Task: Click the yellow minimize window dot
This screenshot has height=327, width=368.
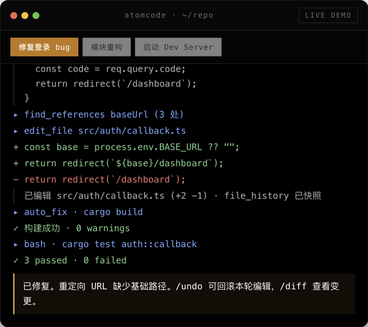Action: [25, 16]
